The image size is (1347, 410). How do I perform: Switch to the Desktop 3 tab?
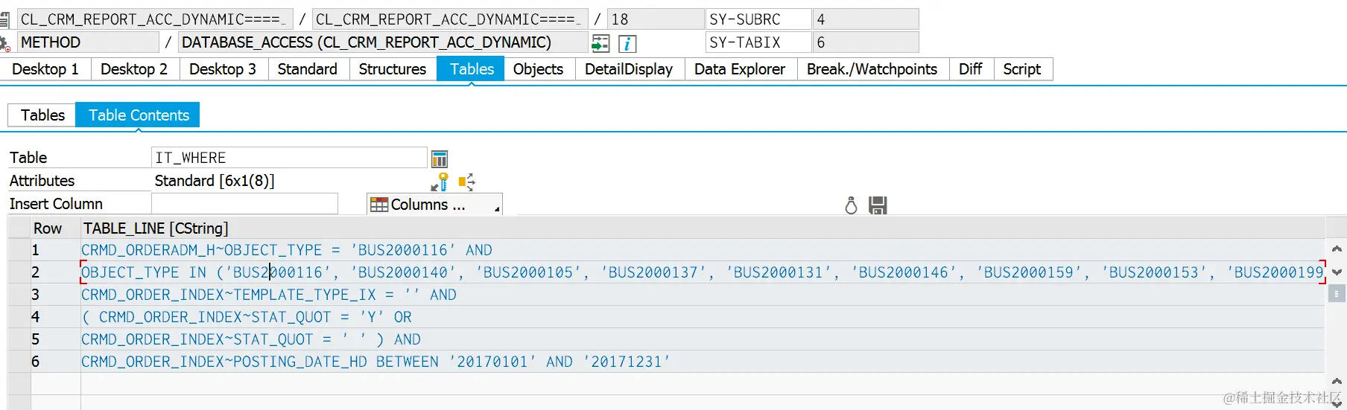(x=223, y=69)
